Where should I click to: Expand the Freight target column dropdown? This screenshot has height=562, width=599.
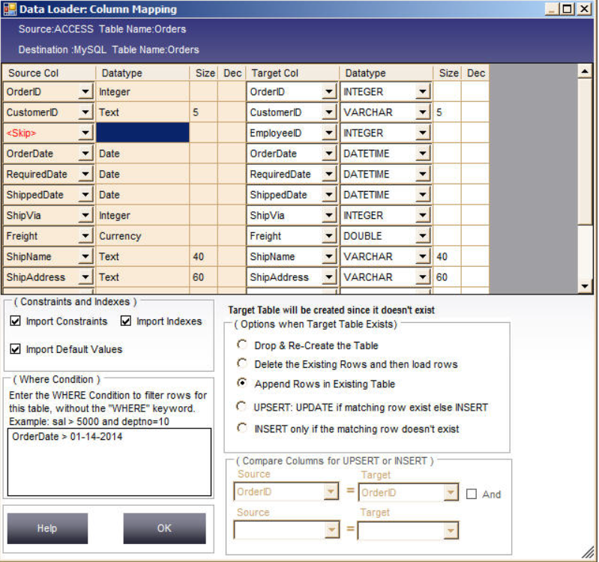(x=329, y=236)
